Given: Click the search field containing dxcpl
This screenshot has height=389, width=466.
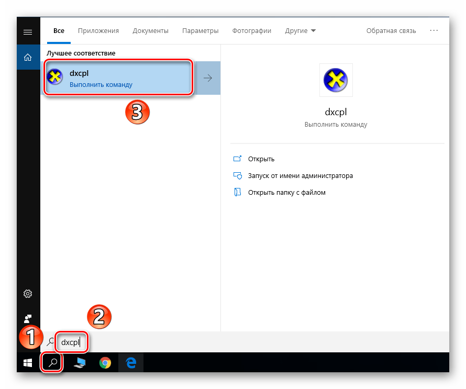Looking at the screenshot, I should coord(71,342).
